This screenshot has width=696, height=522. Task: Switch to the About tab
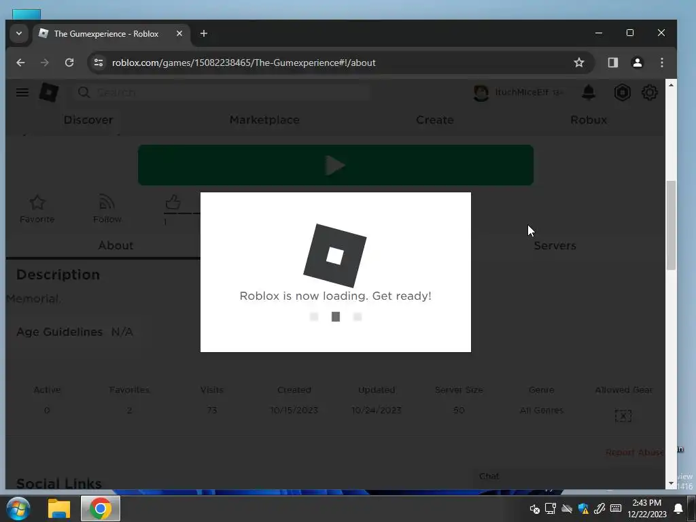point(116,245)
